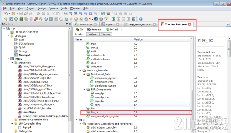The height and width of the screenshot is (133, 231).
Task: Click the Version column header
Action: pos(138,39)
